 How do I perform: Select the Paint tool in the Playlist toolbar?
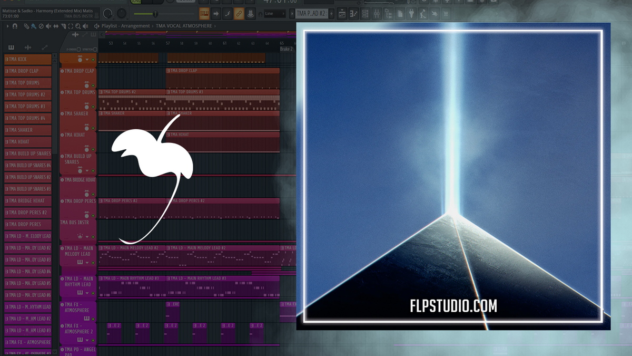34,26
